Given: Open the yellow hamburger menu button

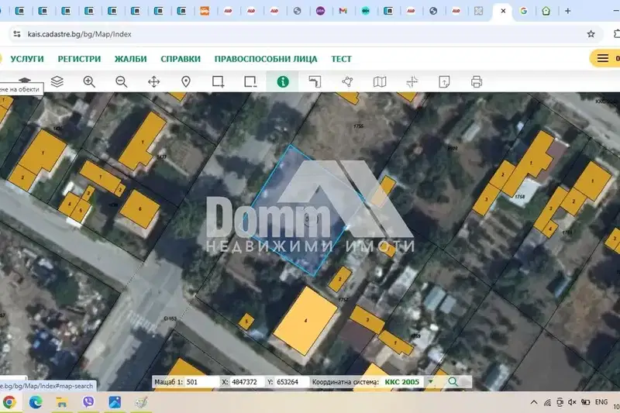Looking at the screenshot, I should (603, 58).
